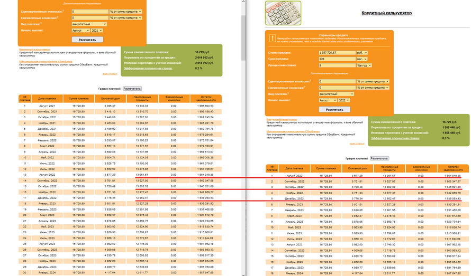Click the 1 996 604,53 balance cell
Viewport: 471px width, 276px height.
pyautogui.click(x=205, y=106)
